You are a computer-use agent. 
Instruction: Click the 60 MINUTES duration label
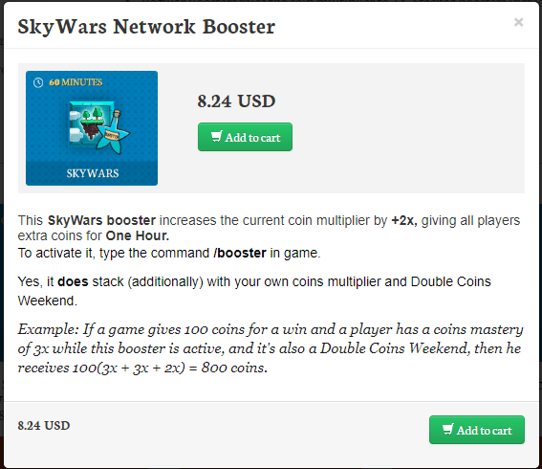point(76,82)
